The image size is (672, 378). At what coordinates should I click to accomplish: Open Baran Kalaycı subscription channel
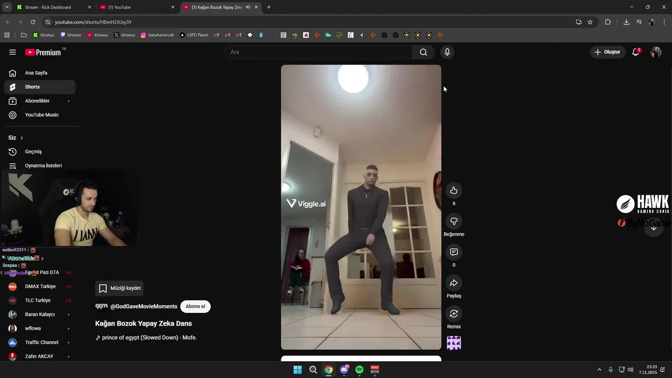coord(40,314)
